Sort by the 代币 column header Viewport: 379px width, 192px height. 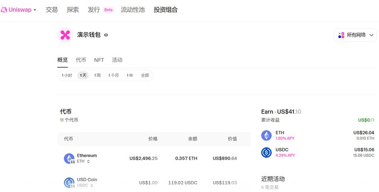(69, 139)
